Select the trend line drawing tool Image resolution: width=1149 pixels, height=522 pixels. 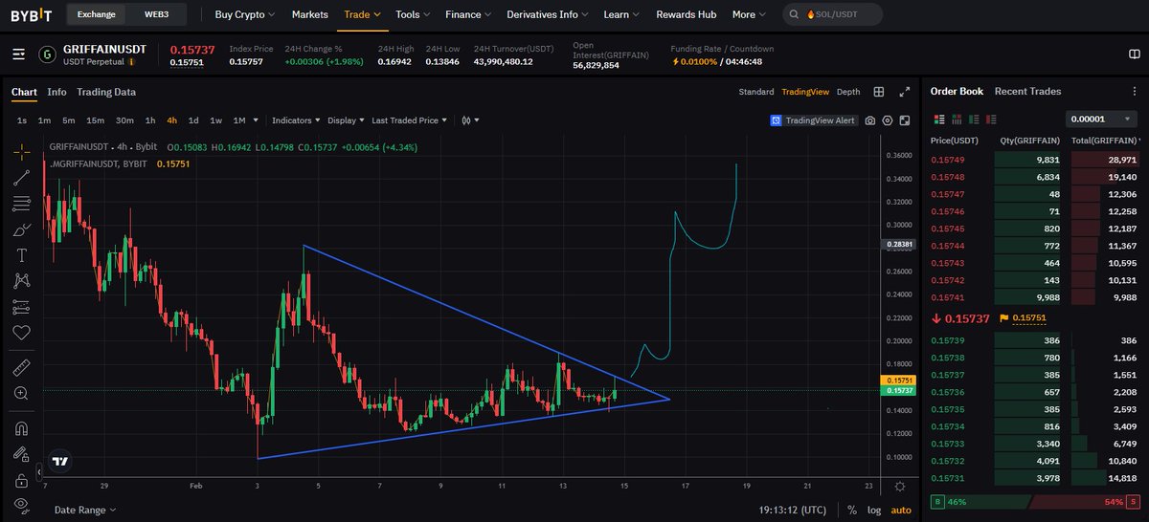(22, 177)
